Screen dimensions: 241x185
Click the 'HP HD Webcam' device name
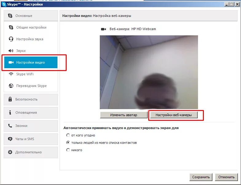click(x=144, y=29)
